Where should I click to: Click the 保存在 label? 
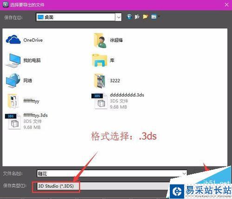pyautogui.click(x=13, y=18)
